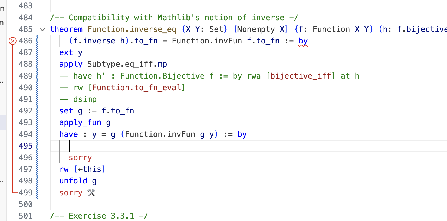
Task: Click the underlined 'by' keyword on line 486
Action: 303,41
